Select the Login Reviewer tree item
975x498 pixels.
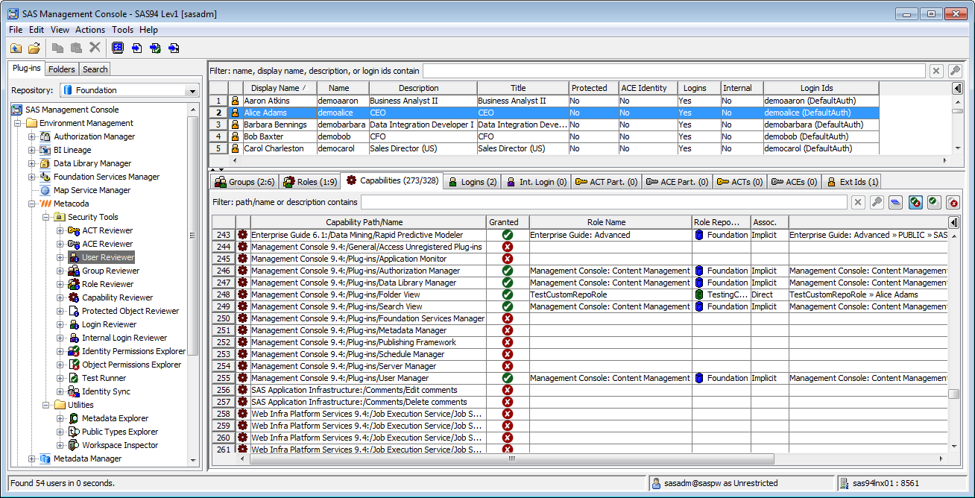coord(109,324)
